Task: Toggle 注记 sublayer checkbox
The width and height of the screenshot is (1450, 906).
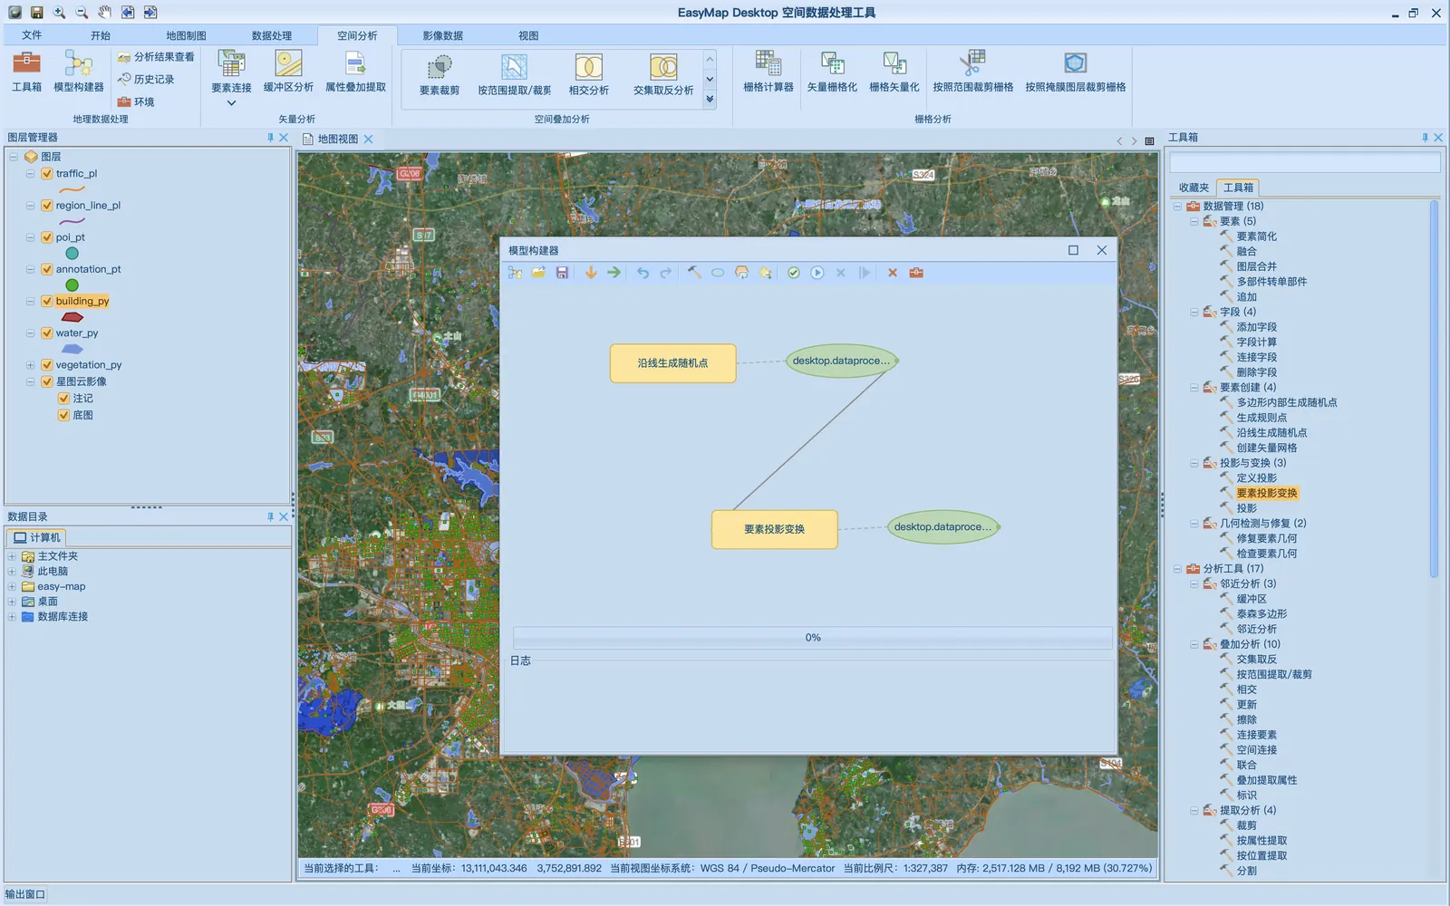Action: 63,399
